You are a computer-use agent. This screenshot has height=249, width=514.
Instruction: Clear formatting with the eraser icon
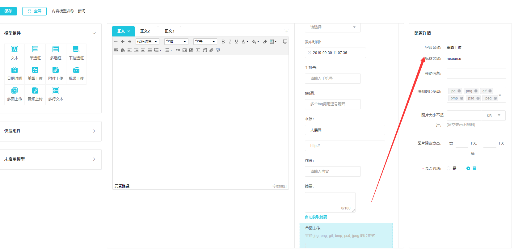[x=265, y=42]
